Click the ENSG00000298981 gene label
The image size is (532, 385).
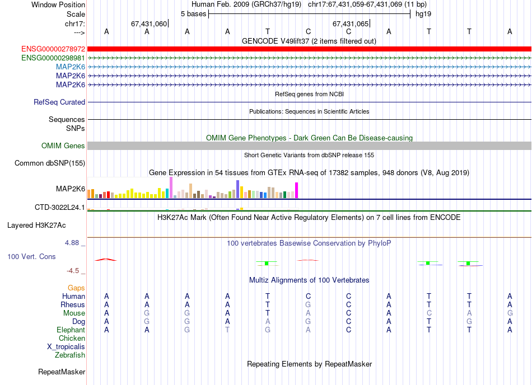(x=53, y=58)
